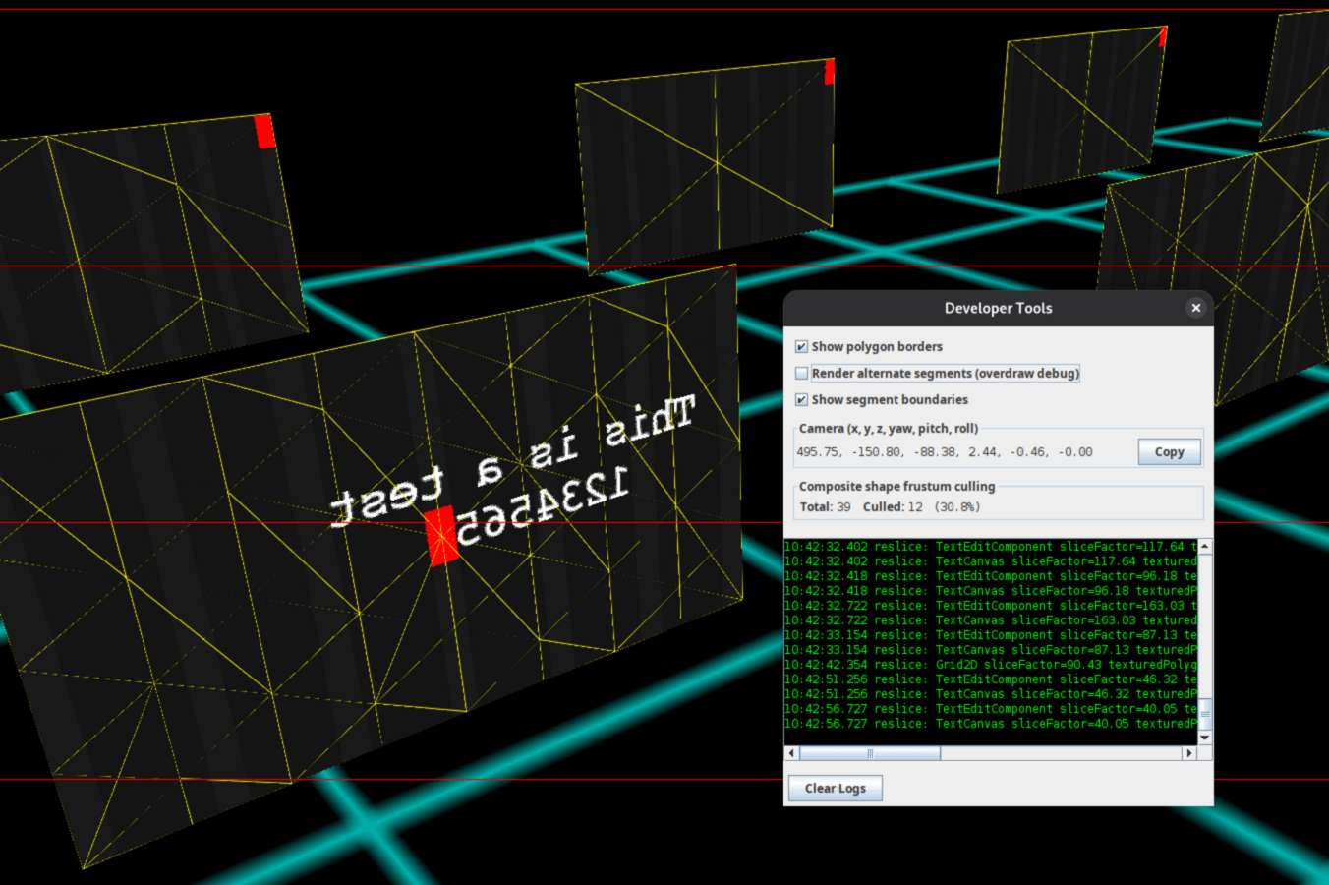Click the X icon on Developer Tools
The image size is (1329, 885).
coord(1196,308)
